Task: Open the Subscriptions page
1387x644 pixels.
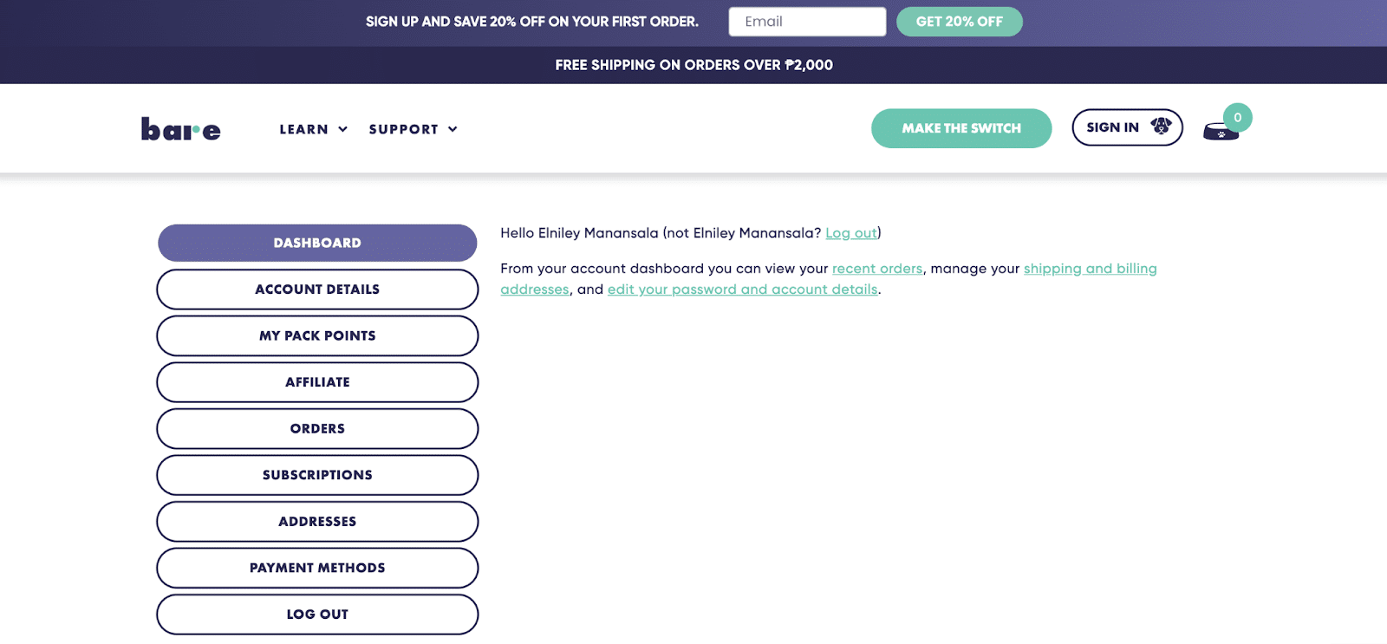Action: [317, 475]
